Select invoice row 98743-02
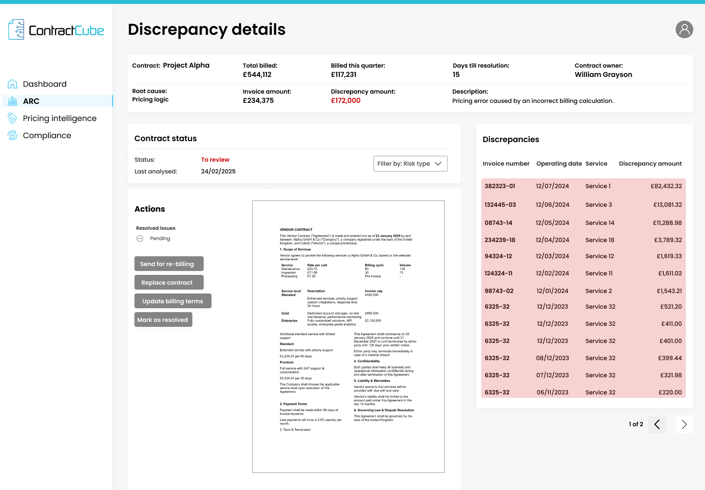This screenshot has width=705, height=490. (584, 291)
